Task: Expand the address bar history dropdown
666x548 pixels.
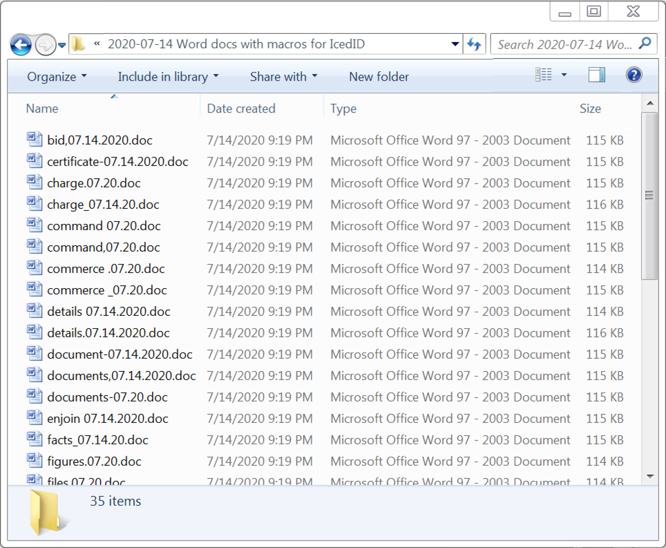Action: click(455, 44)
